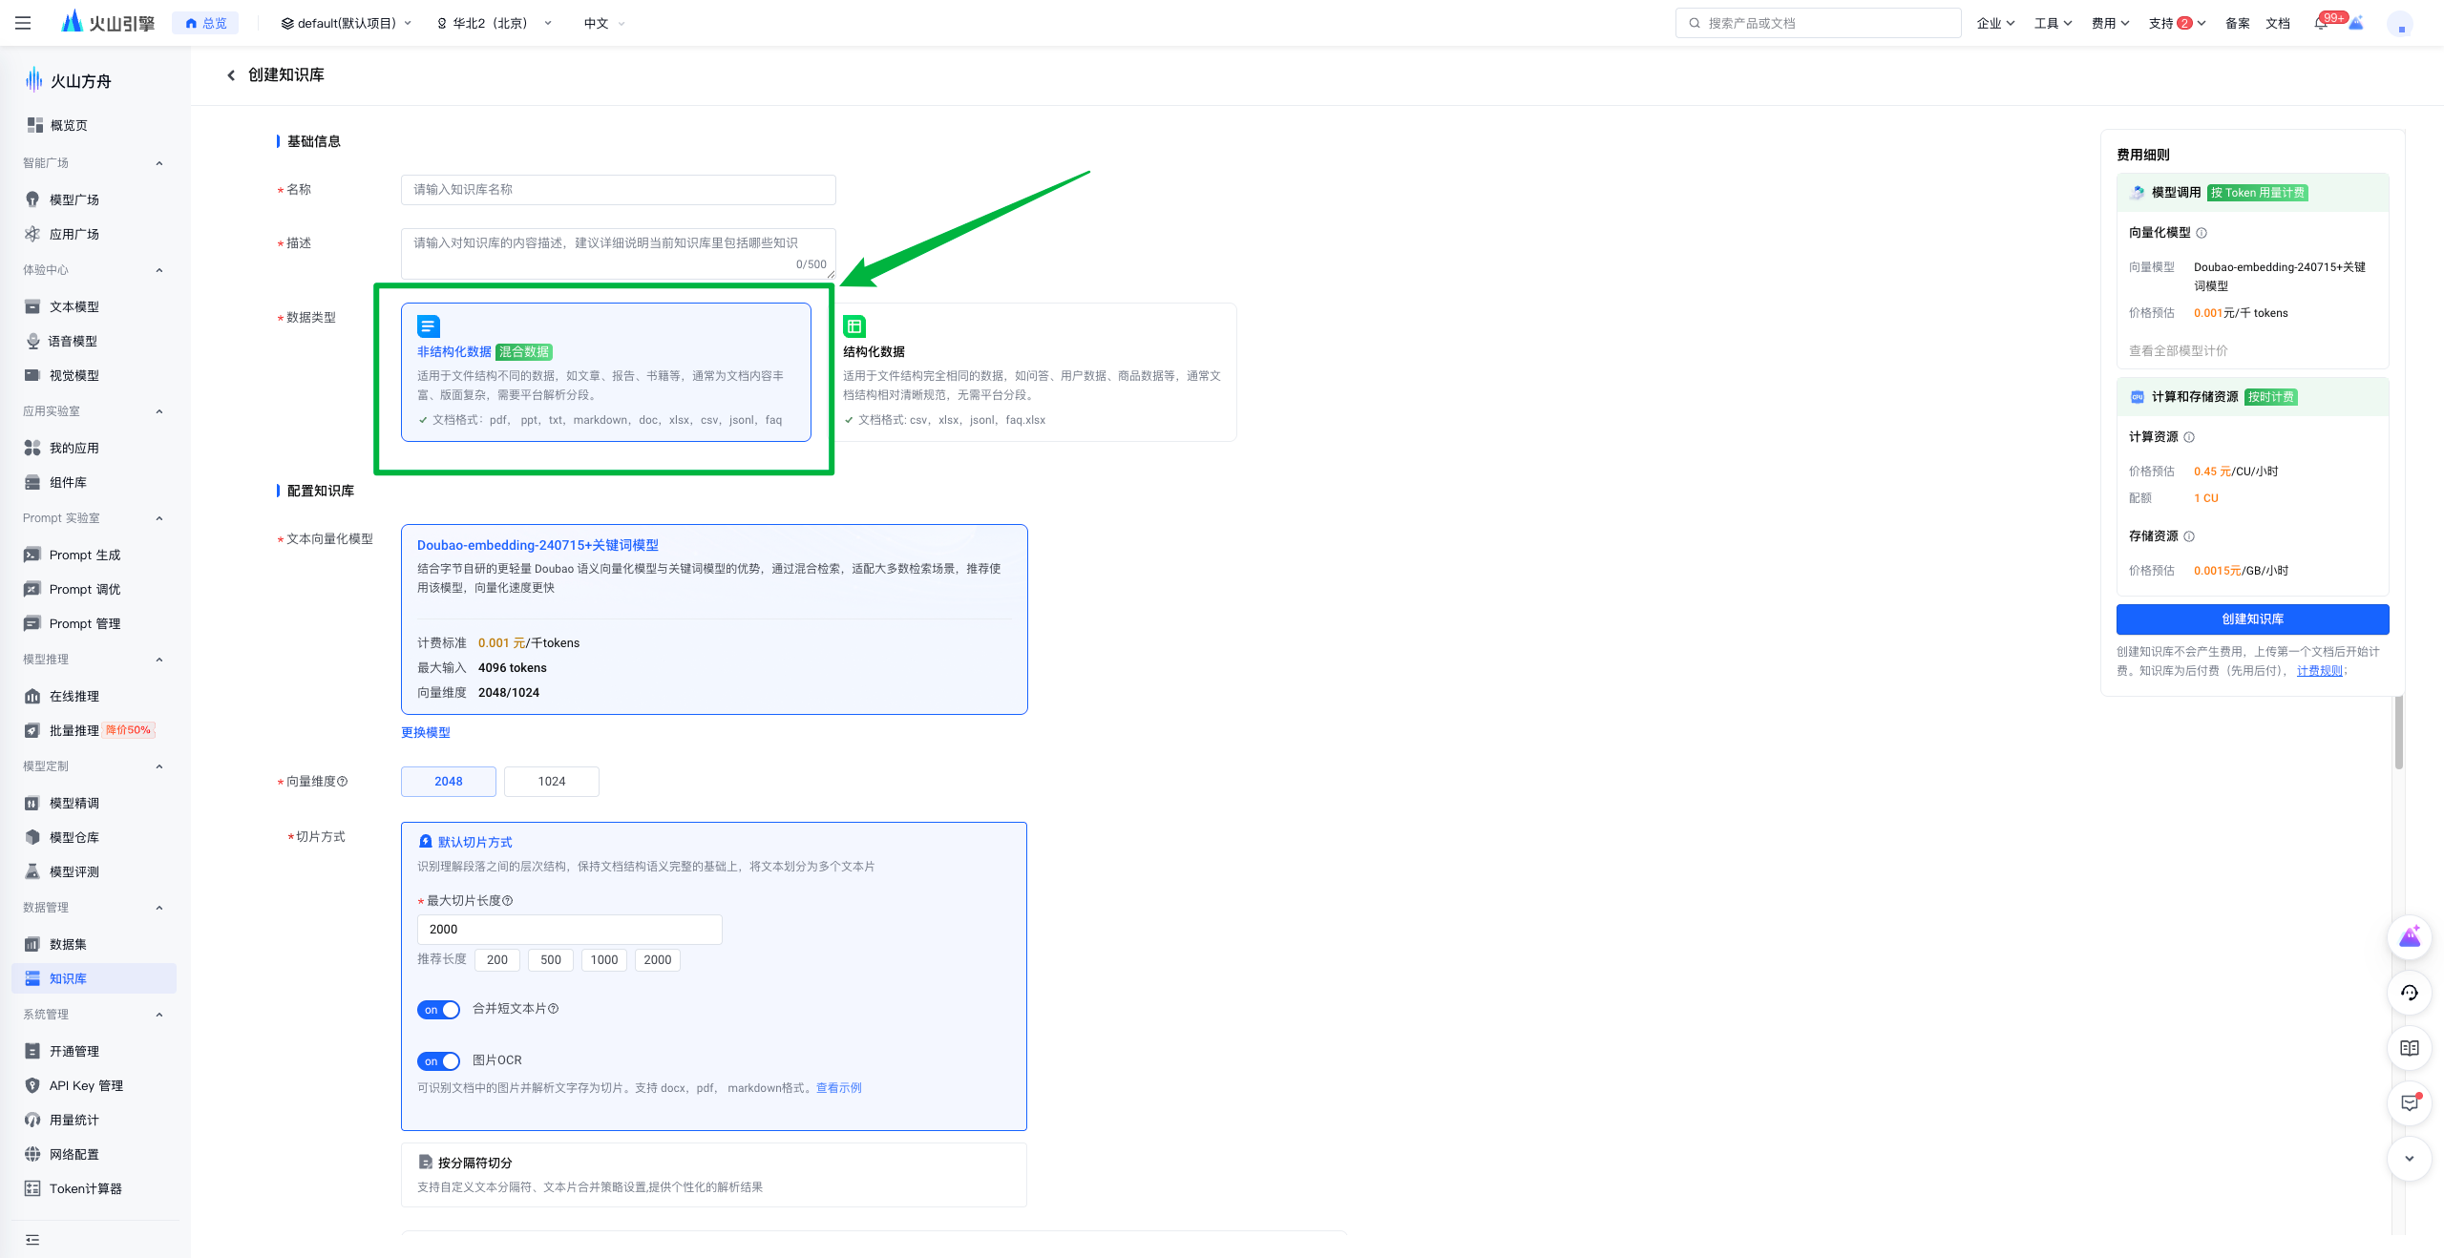Image resolution: width=2444 pixels, height=1258 pixels.
Task: Click the help icon next to 最大切片长度
Action: click(x=508, y=901)
